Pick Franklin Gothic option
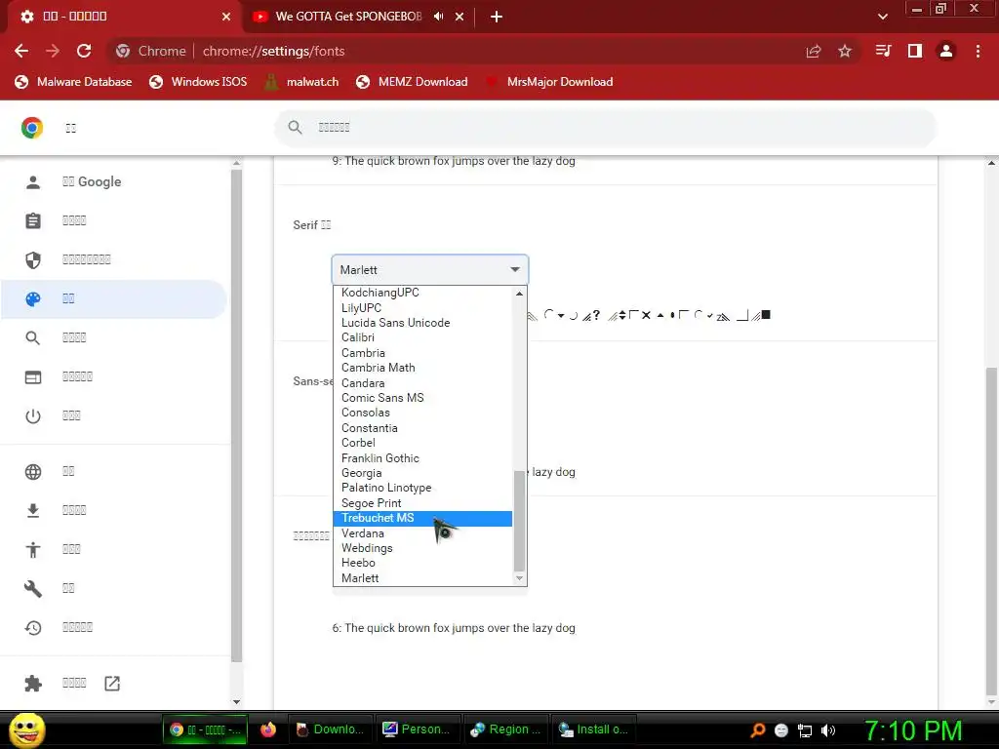 tap(422, 458)
